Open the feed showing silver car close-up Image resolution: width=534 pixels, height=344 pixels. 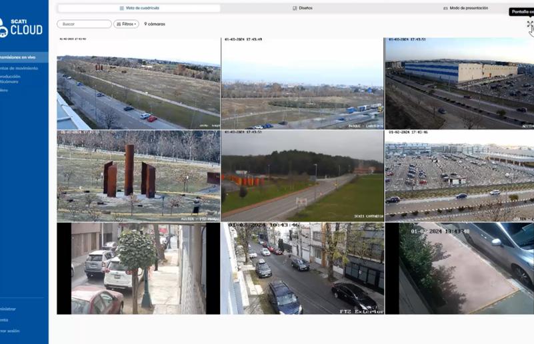click(x=459, y=268)
